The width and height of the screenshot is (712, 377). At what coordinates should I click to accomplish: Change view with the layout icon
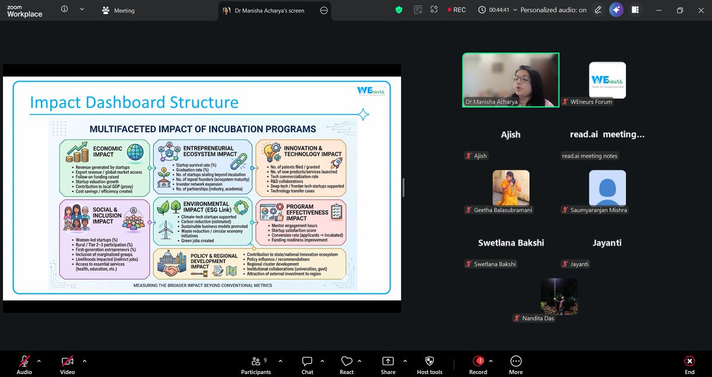[x=635, y=9]
